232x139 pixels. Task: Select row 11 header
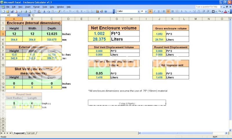pyautogui.click(x=3, y=73)
